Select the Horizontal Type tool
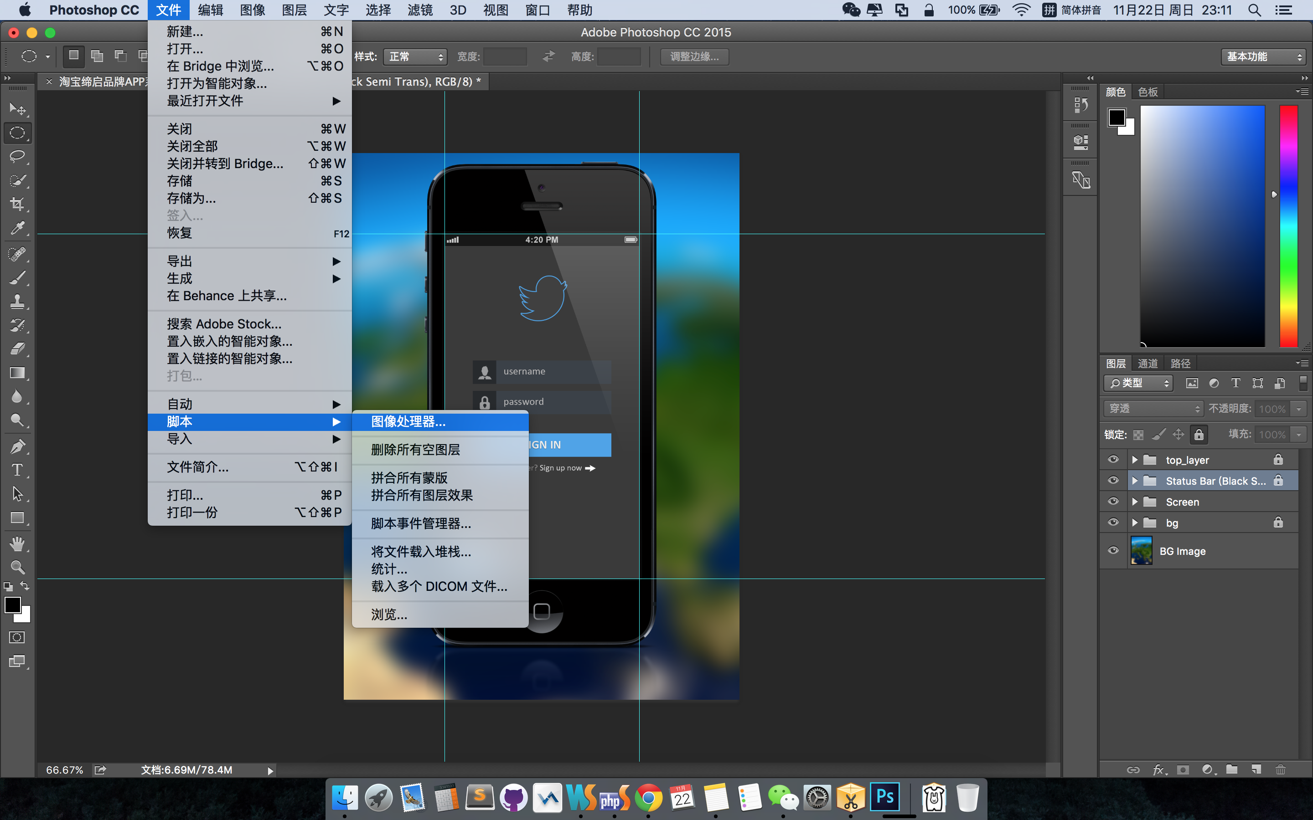The height and width of the screenshot is (820, 1313). [17, 470]
